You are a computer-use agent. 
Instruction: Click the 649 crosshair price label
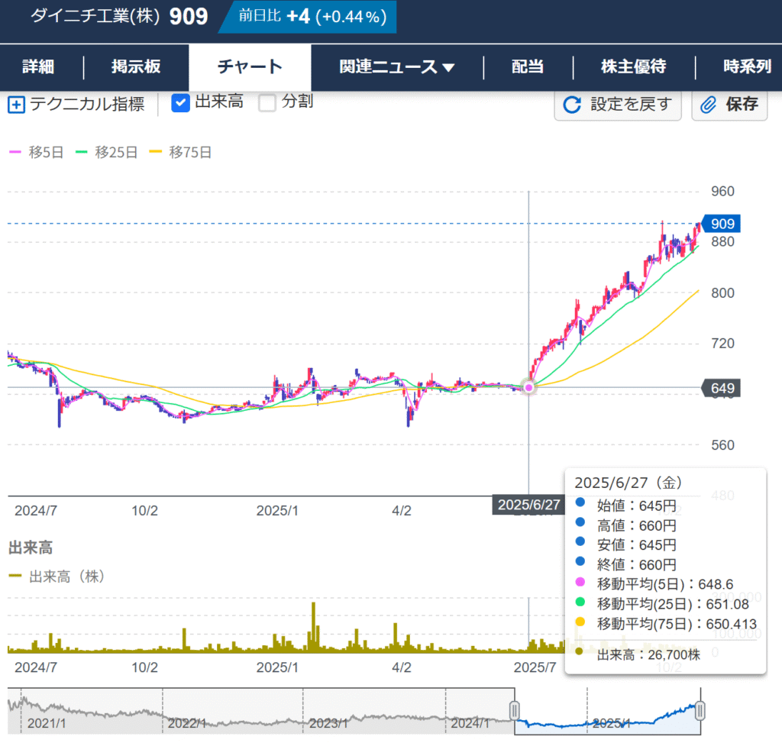pos(721,389)
